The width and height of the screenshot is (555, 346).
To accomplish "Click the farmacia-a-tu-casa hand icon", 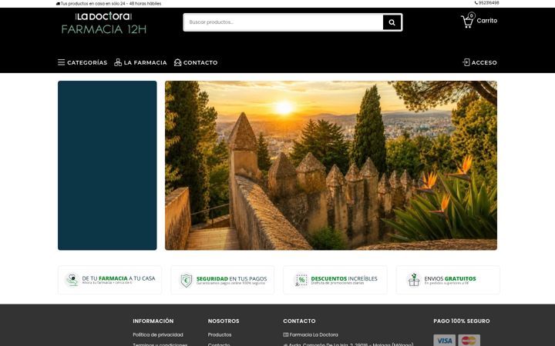I will pyautogui.click(x=72, y=280).
